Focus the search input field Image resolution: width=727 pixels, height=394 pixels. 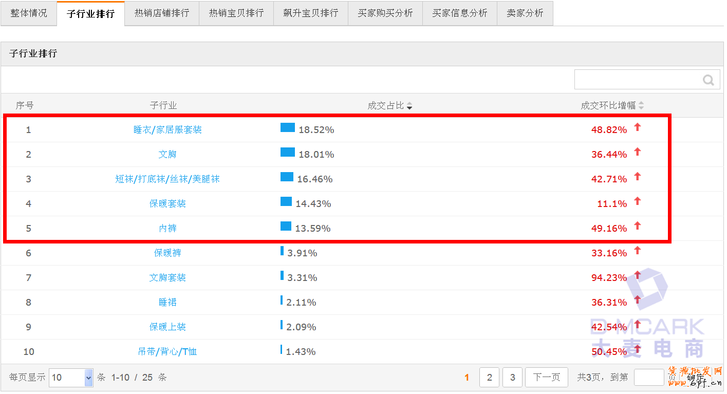[x=637, y=80]
